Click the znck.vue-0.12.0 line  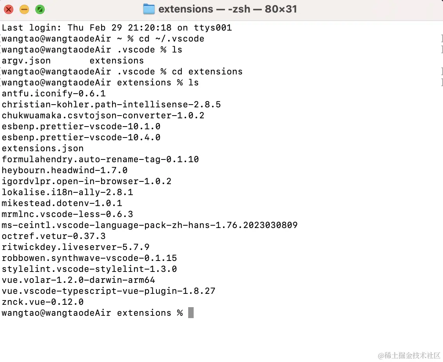(43, 302)
